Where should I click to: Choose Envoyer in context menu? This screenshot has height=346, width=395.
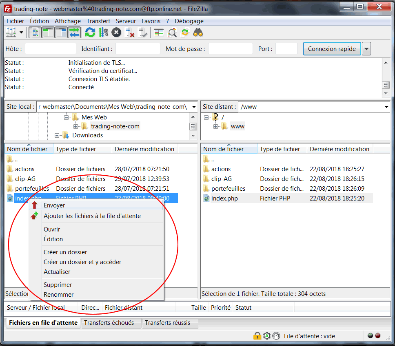[96, 205]
